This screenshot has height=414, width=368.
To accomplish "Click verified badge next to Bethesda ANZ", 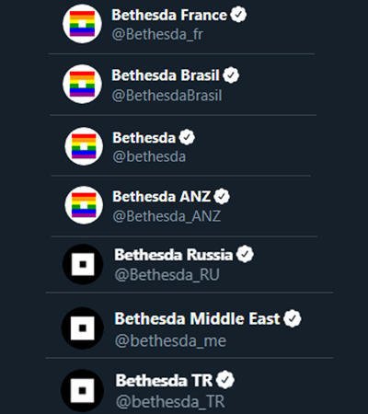I will click(x=222, y=196).
